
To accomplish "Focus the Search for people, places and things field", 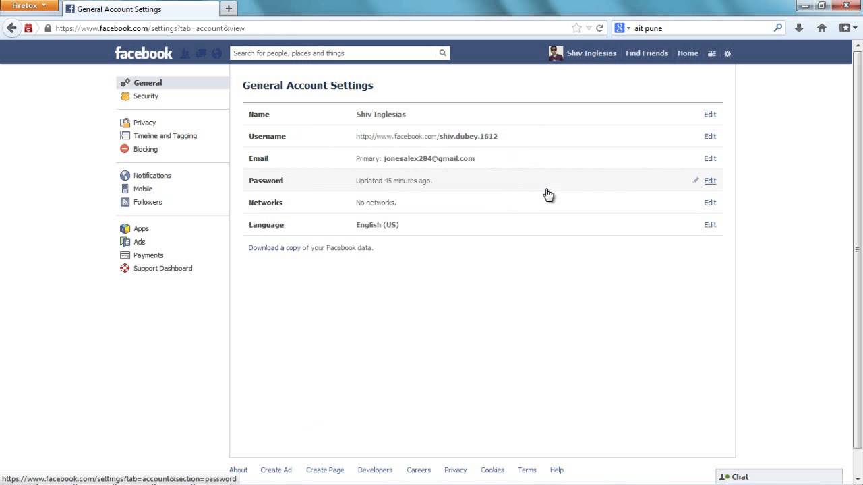I will click(334, 53).
